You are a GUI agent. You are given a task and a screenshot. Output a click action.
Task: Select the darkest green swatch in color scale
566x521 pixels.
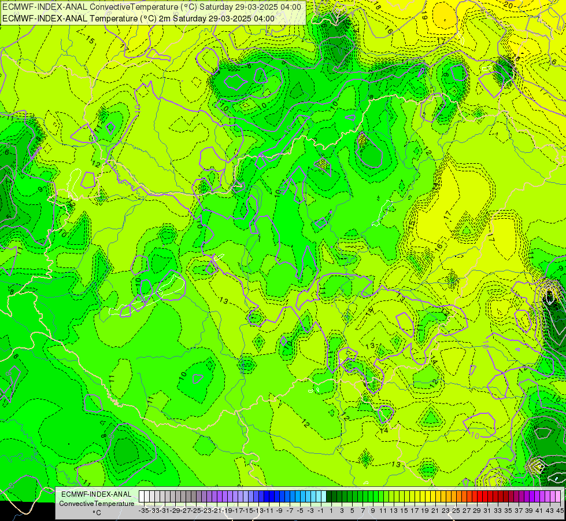[329, 497]
